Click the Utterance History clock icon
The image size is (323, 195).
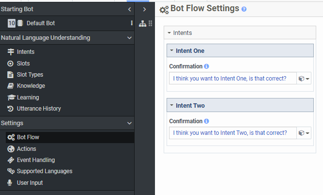(x=11, y=109)
